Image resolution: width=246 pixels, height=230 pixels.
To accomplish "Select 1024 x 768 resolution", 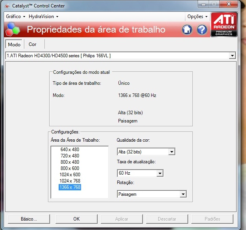I will point(70,181).
